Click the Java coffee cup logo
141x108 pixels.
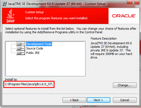pos(11,16)
